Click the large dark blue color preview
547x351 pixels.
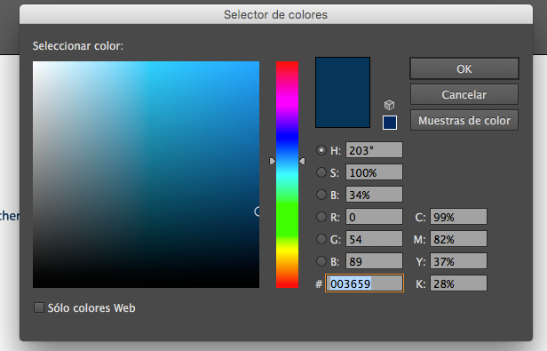343,92
